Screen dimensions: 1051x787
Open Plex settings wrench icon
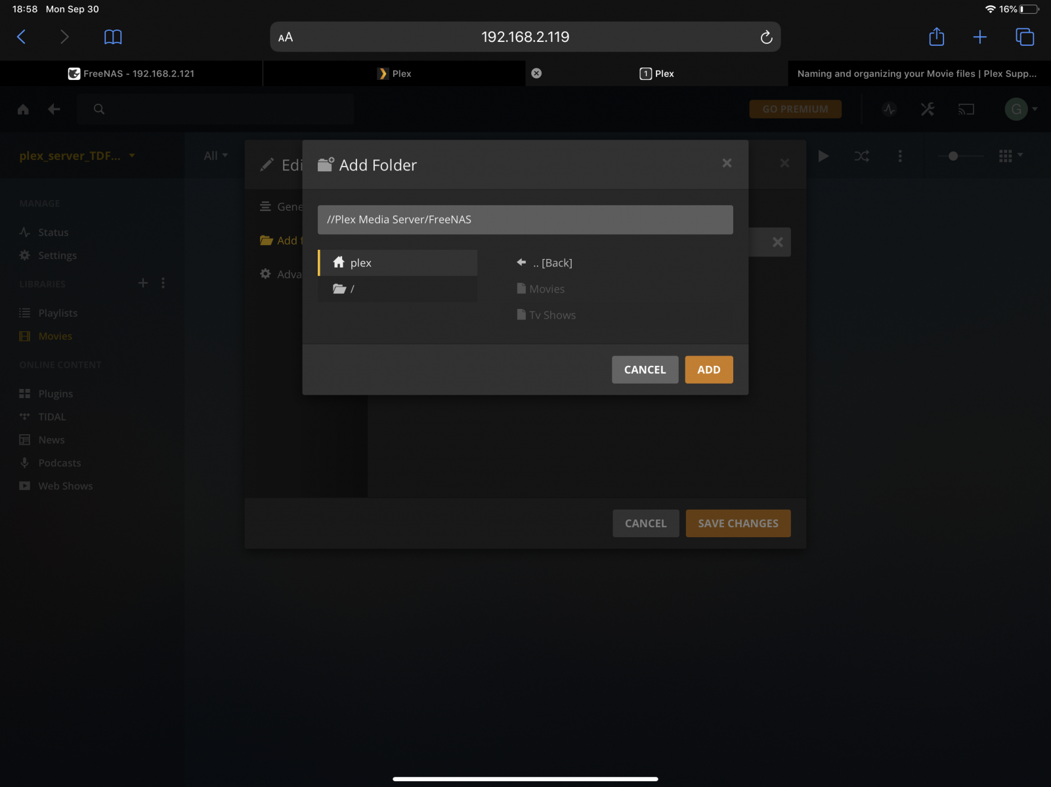pyautogui.click(x=928, y=109)
